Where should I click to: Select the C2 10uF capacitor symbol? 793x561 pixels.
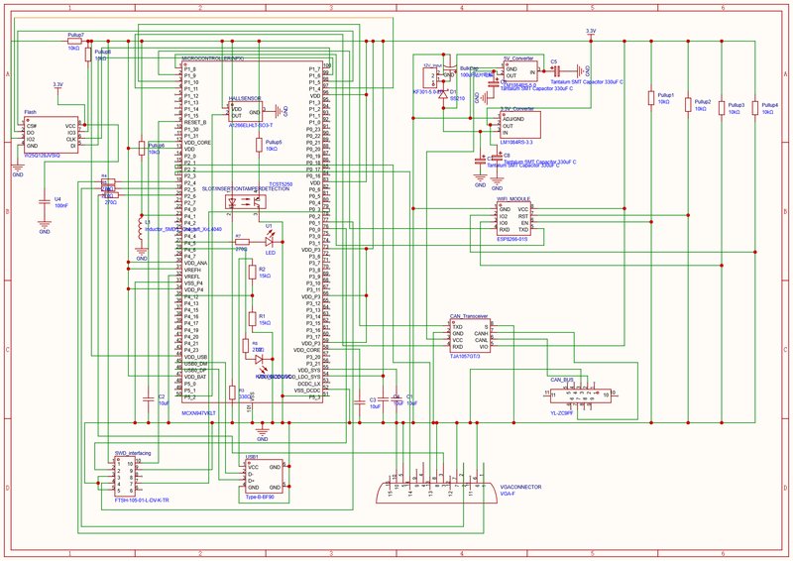tap(148, 399)
